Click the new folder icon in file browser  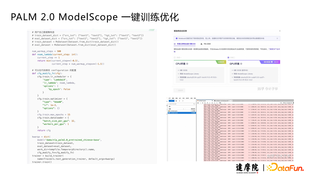(176, 101)
